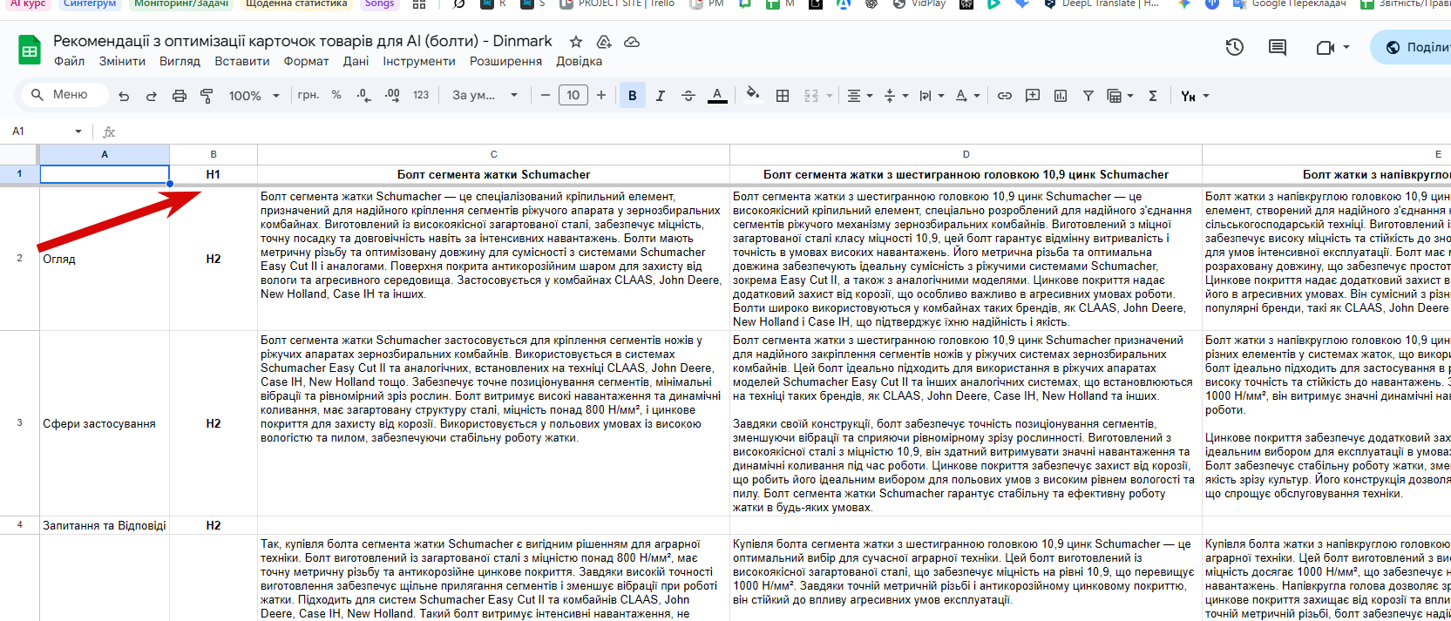Open the name box dropdown for A1
Screen dimensions: 1451x621
pyautogui.click(x=78, y=132)
